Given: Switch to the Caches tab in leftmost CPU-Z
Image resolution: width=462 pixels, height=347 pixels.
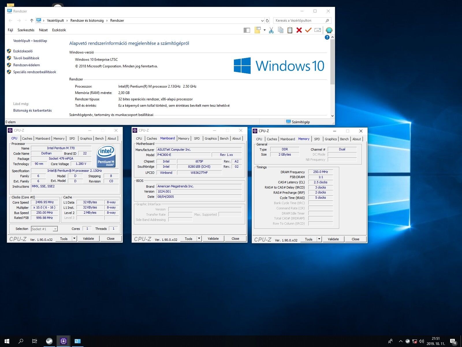Looking at the screenshot, I should click(x=27, y=139).
